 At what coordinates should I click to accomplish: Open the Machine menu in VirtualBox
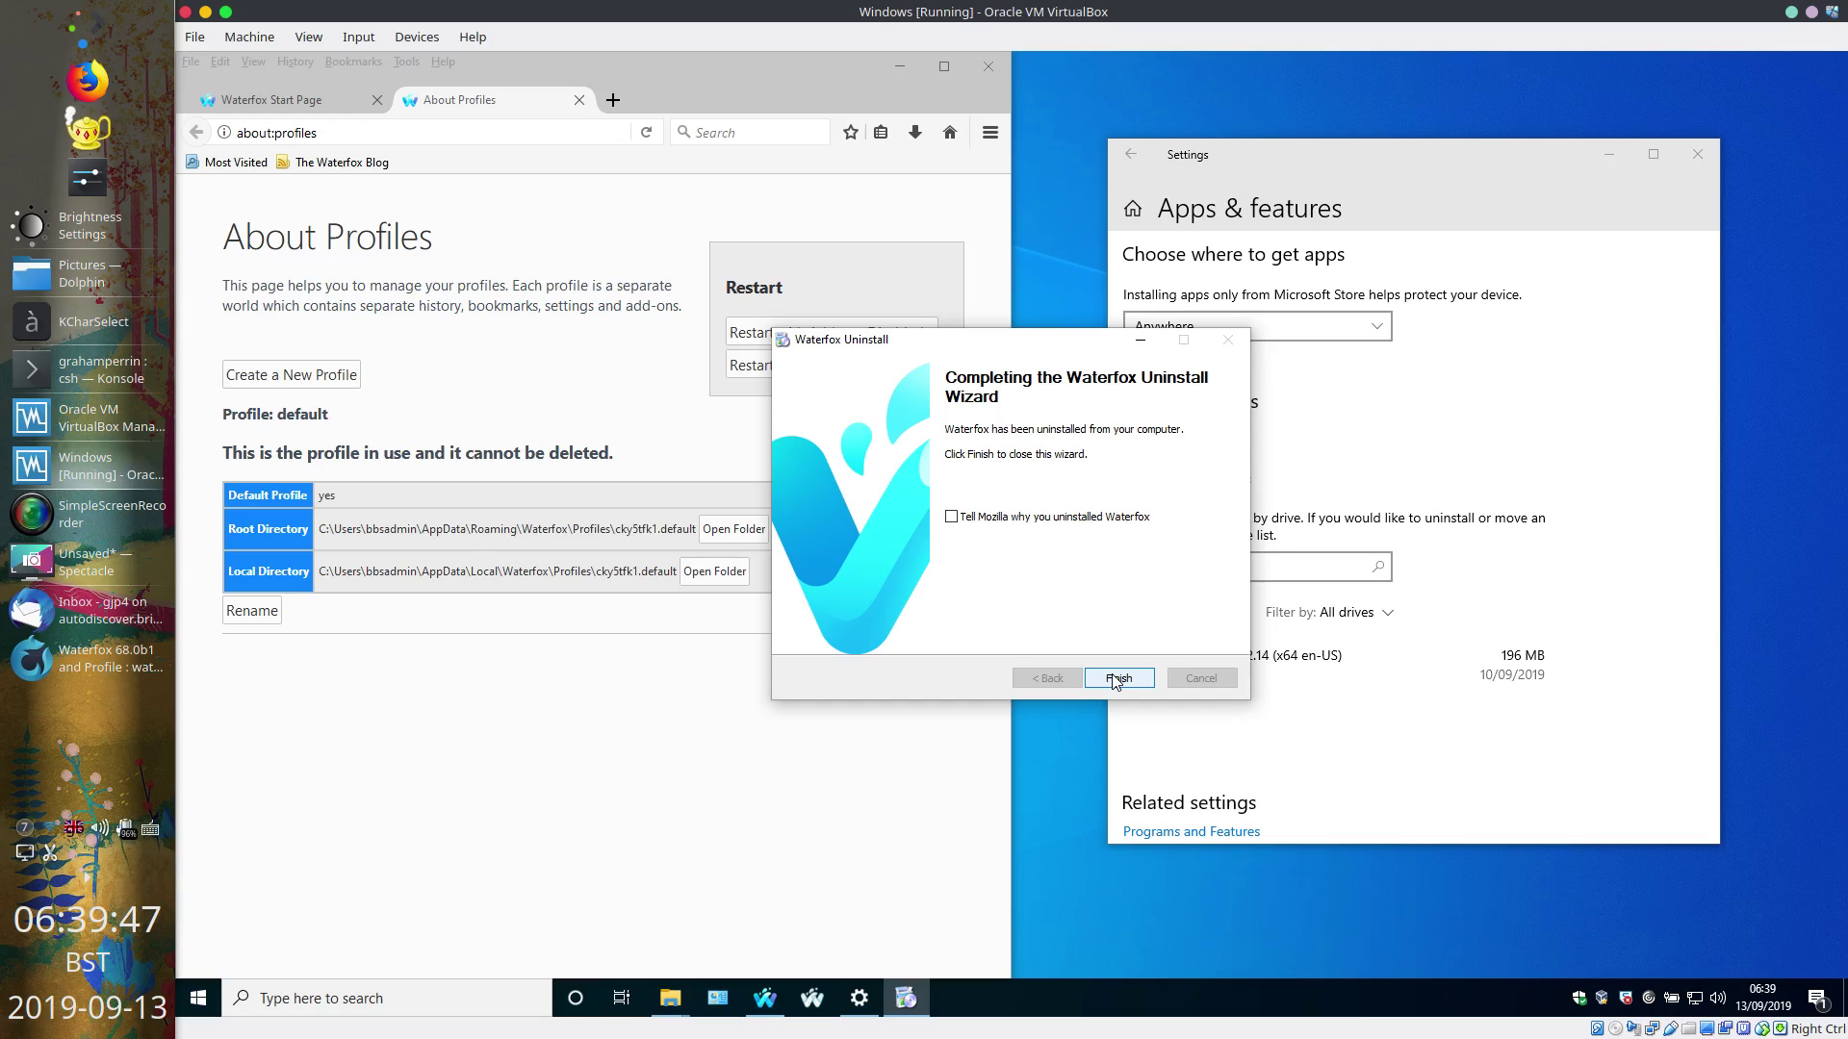(x=248, y=37)
